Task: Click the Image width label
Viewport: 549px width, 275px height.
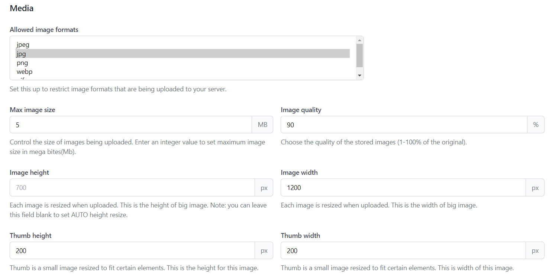Action: pos(299,173)
